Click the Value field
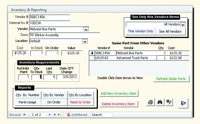Image resolution: width=200 pixels, height=124 pixels. (72, 53)
